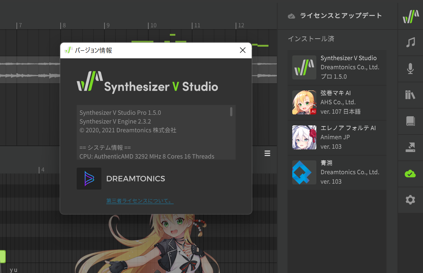Click the AHS Co., Ltd. vendor text
Screen dimensions: 423x273
click(x=338, y=102)
